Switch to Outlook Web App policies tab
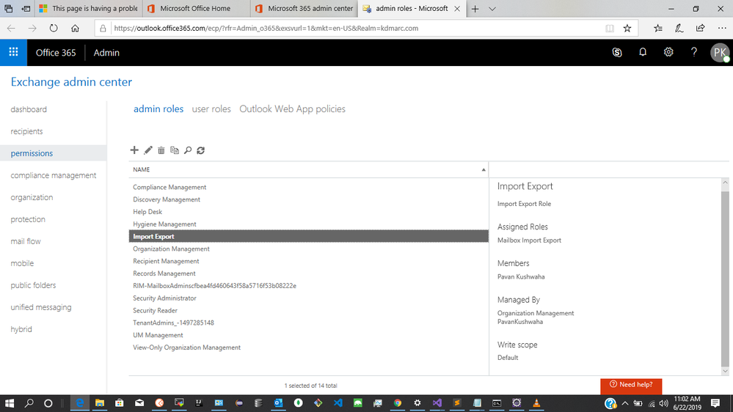733x412 pixels. [x=292, y=108]
